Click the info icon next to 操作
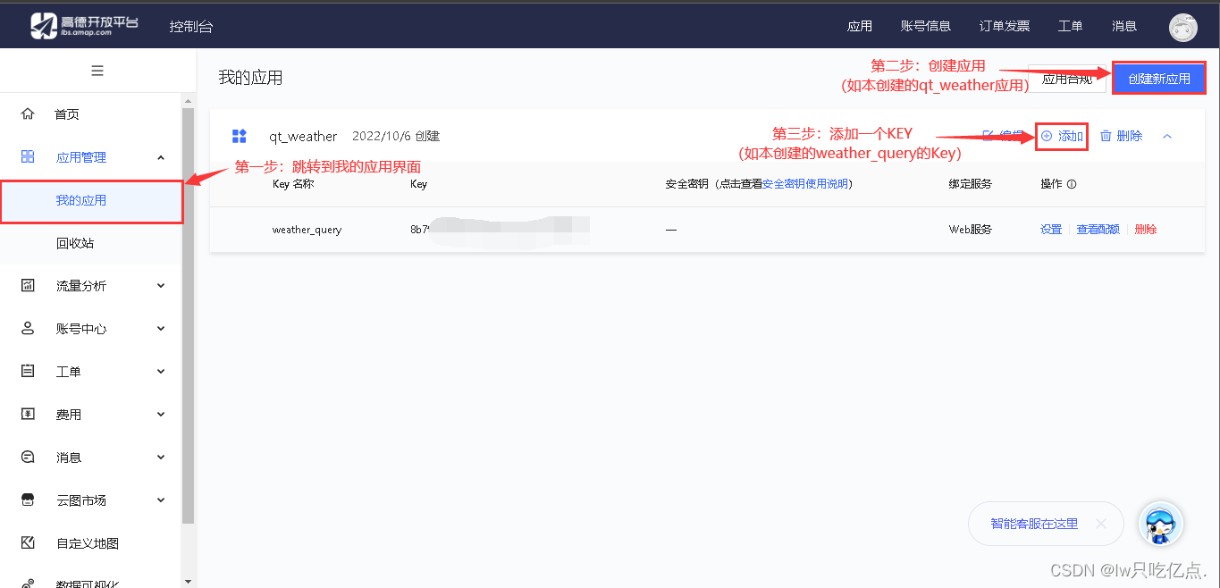The height and width of the screenshot is (588, 1220). pyautogui.click(x=1072, y=184)
